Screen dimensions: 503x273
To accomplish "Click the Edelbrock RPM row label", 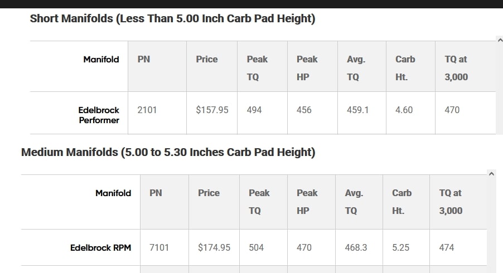I will (x=100, y=248).
